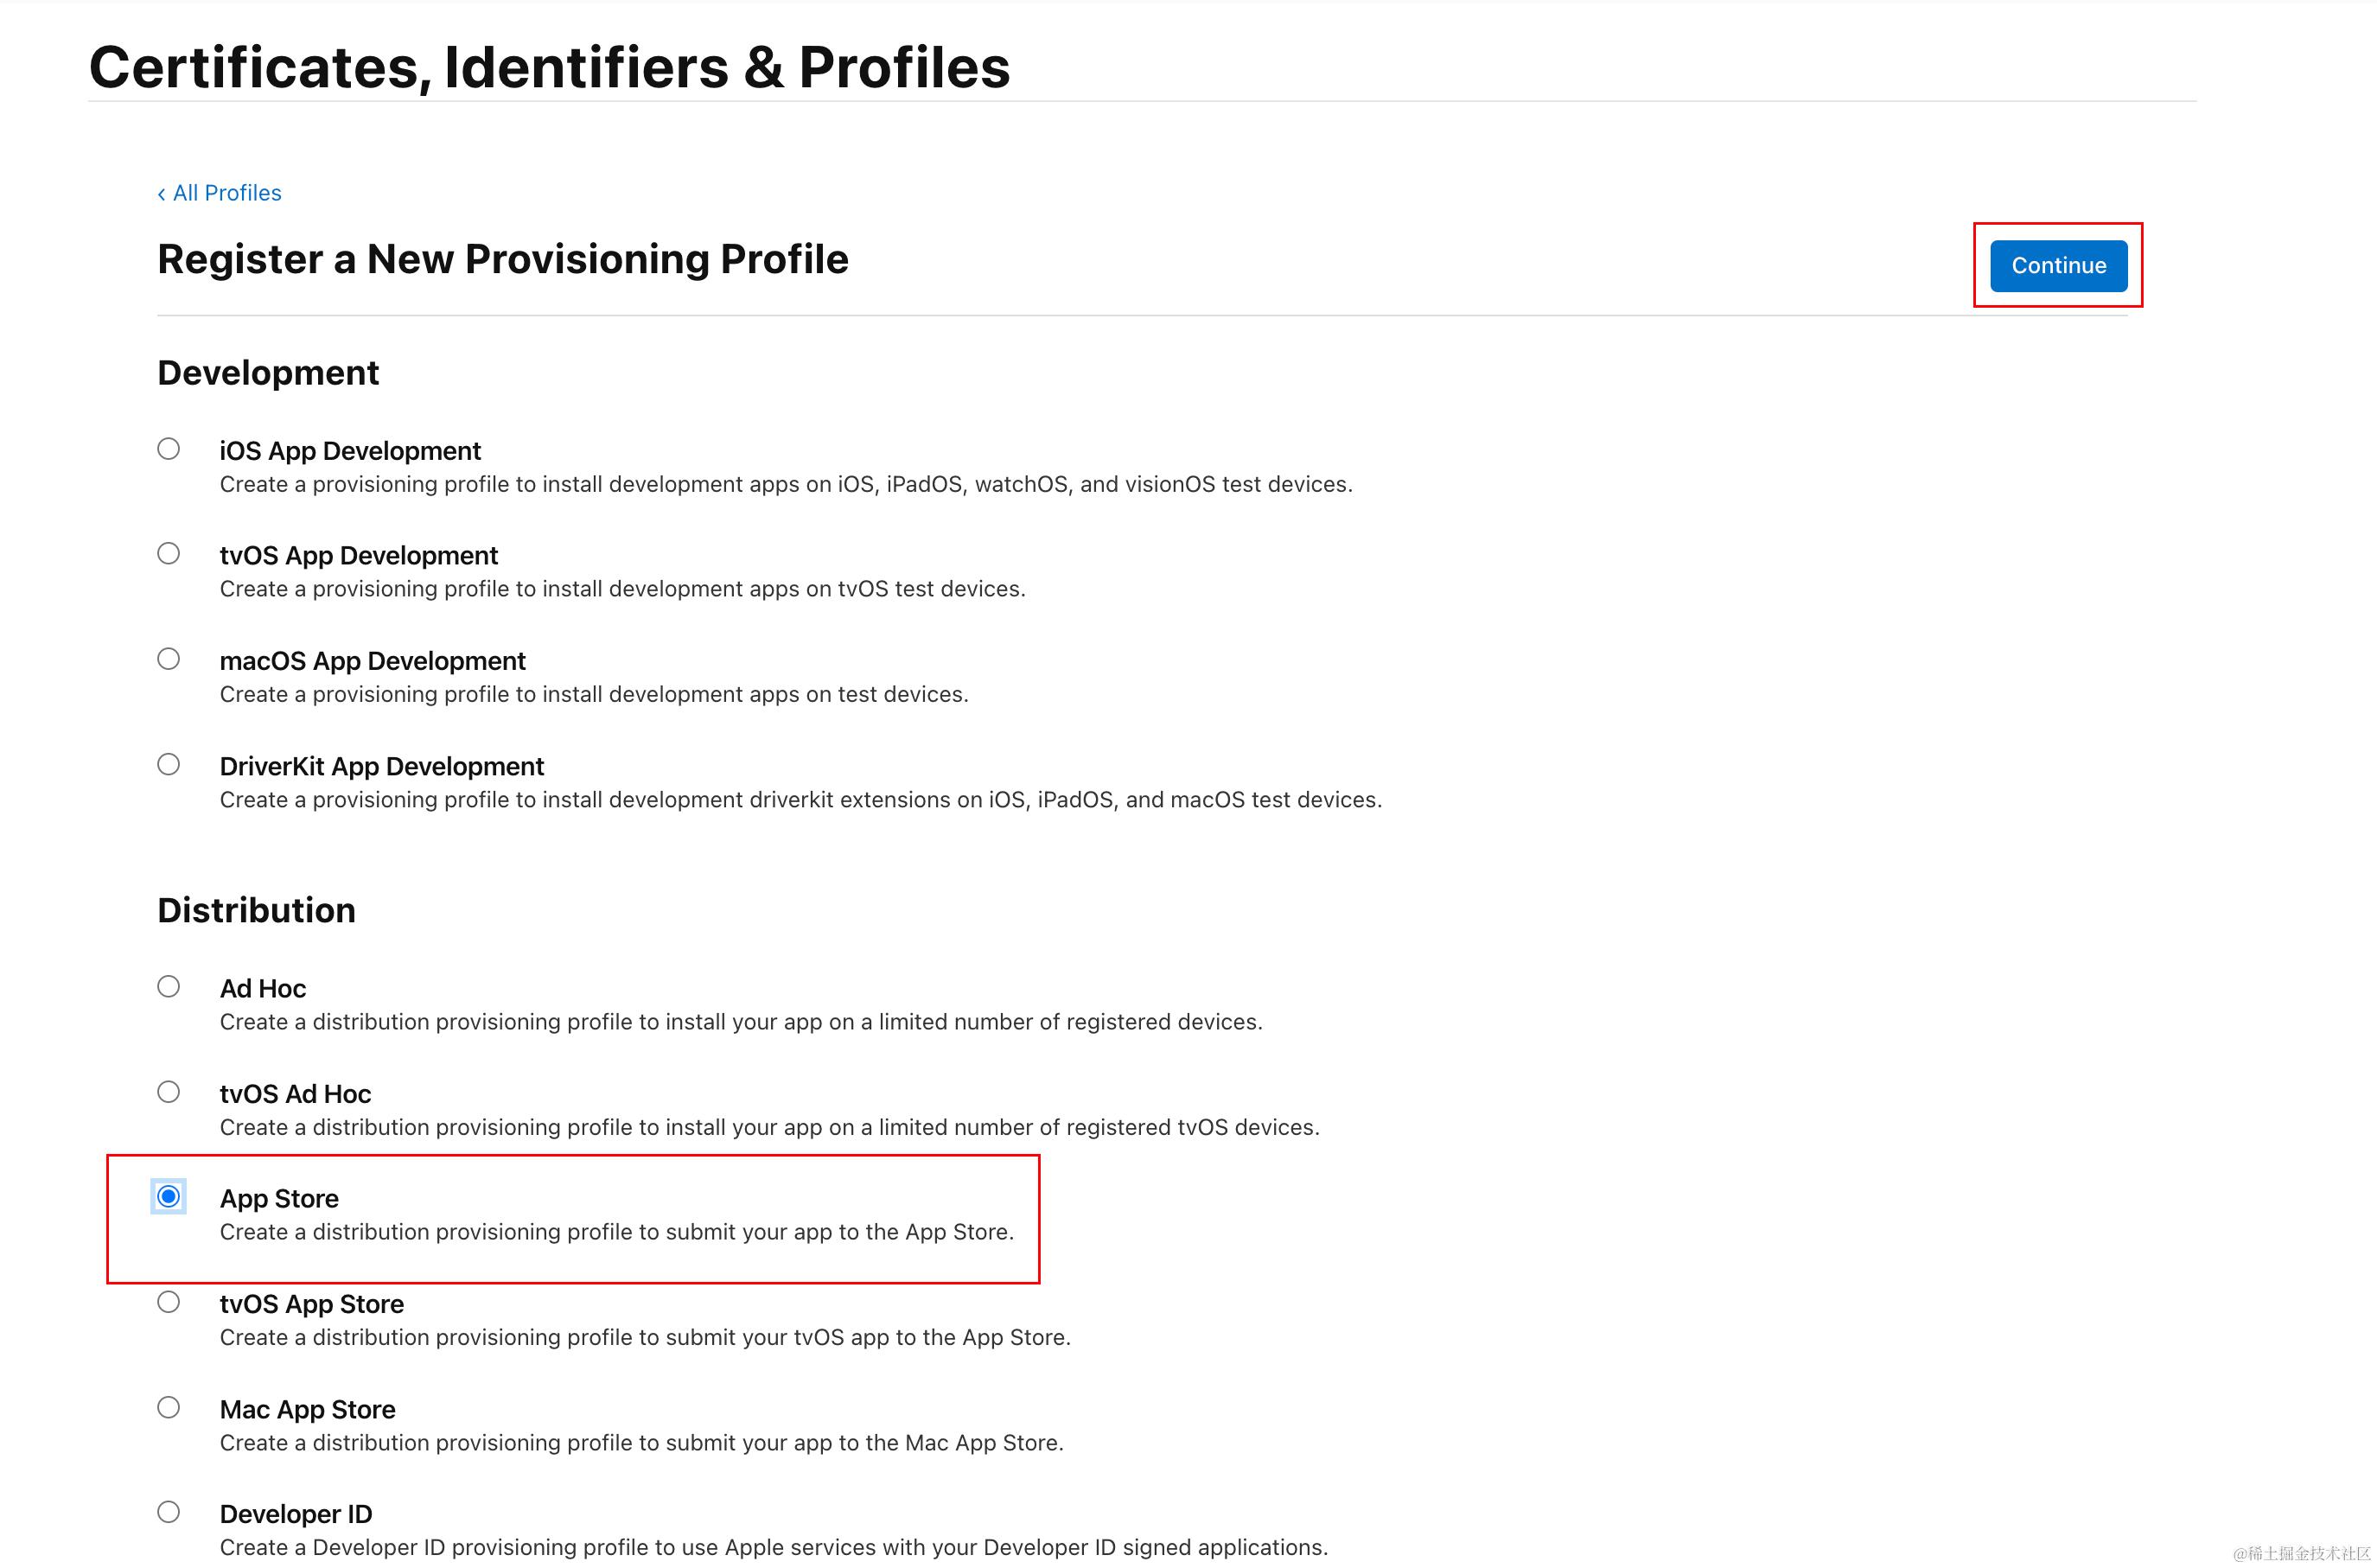Choose the Ad Hoc distribution radio button
The image size is (2377, 1568).
click(168, 987)
